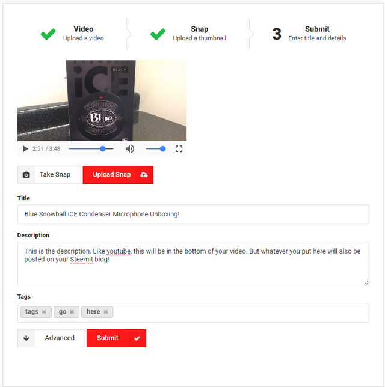The width and height of the screenshot is (385, 387).
Task: Click the Description field label
Action: coord(33,236)
